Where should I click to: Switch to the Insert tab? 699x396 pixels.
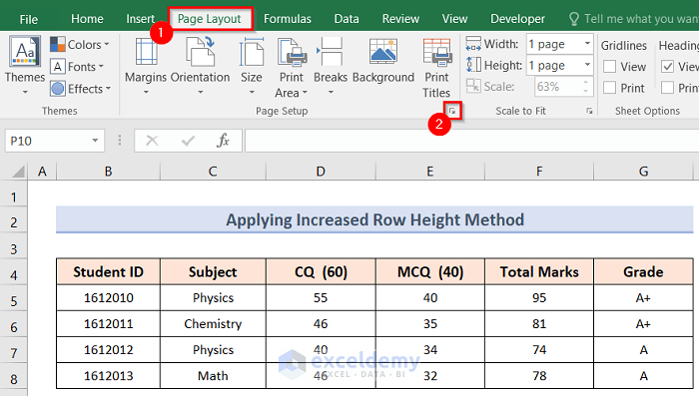pos(140,19)
